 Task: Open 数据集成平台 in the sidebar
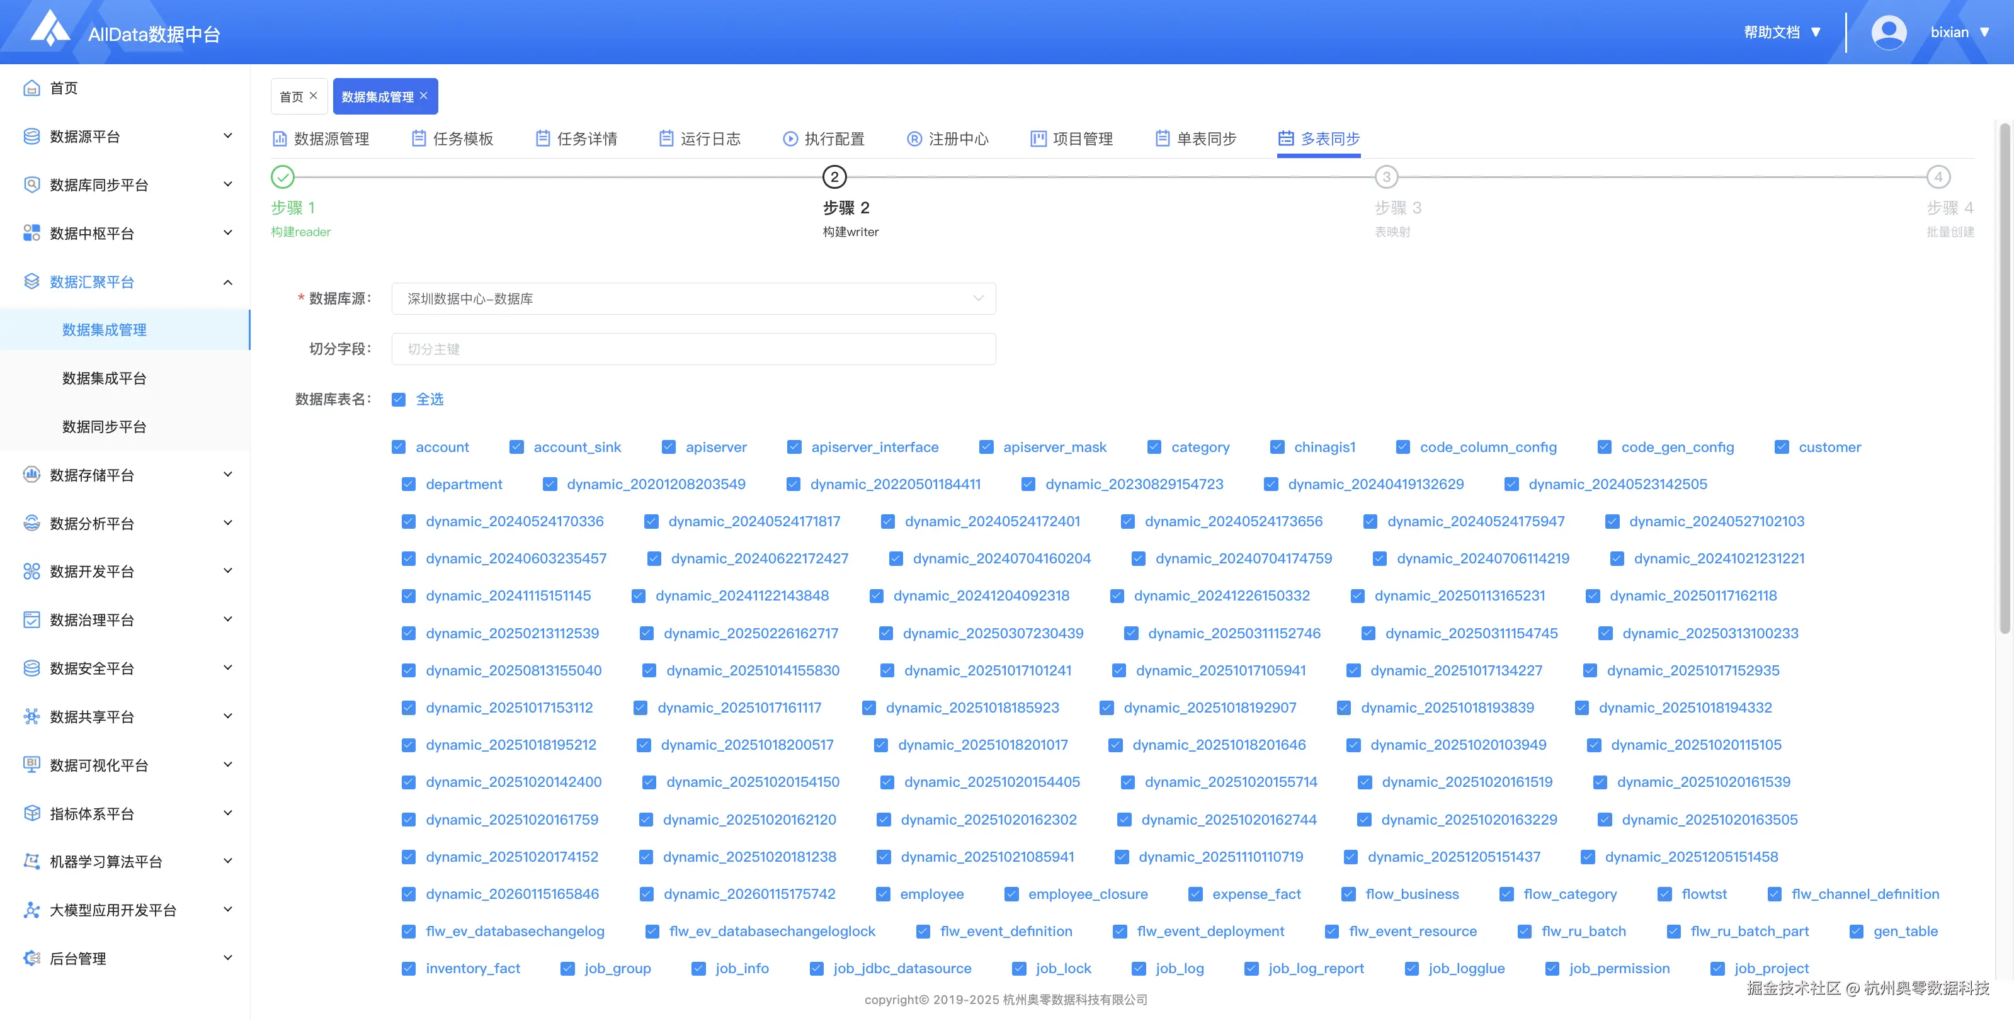point(104,378)
